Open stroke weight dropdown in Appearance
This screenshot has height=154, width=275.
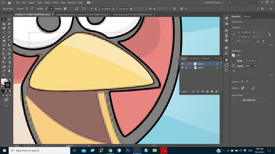[x=256, y=61]
